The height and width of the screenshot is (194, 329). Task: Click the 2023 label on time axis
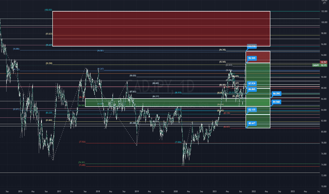coord(293,192)
